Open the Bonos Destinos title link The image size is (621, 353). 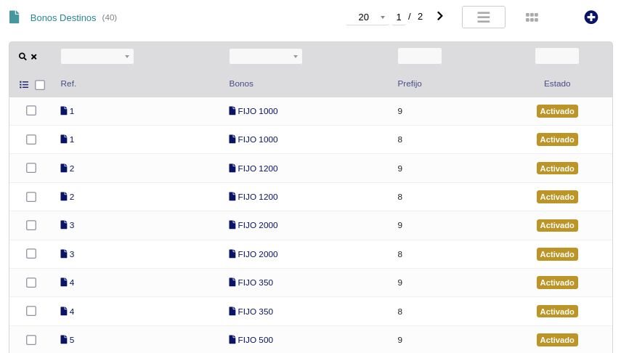pos(63,17)
